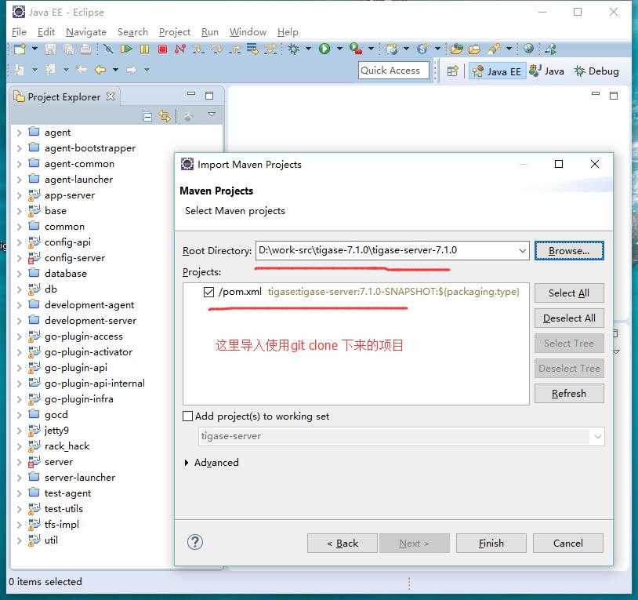The width and height of the screenshot is (638, 600).
Task: Open dropdown next to New icon
Action: [34, 49]
